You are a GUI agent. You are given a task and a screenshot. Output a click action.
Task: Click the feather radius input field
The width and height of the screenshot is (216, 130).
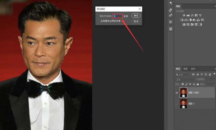coord(118,16)
